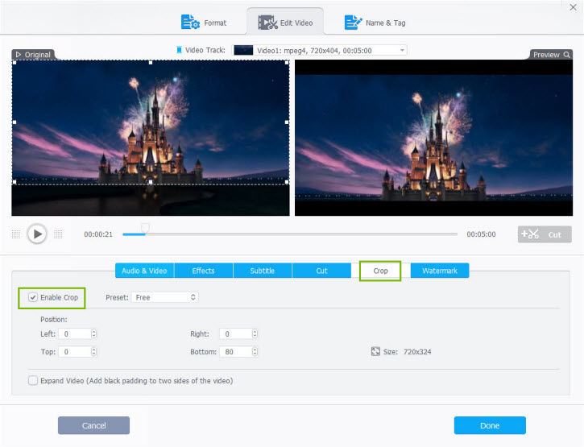Viewport: 584px width, 447px height.
Task: Open the Format tab
Action: click(204, 23)
